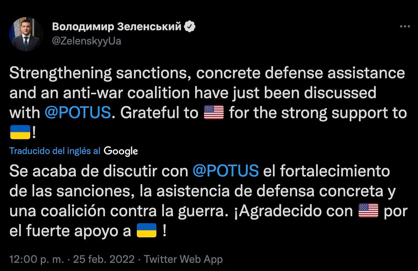Click the US flag emoji in Spanish translation
Screen dimensions: 418x271
tap(368, 211)
